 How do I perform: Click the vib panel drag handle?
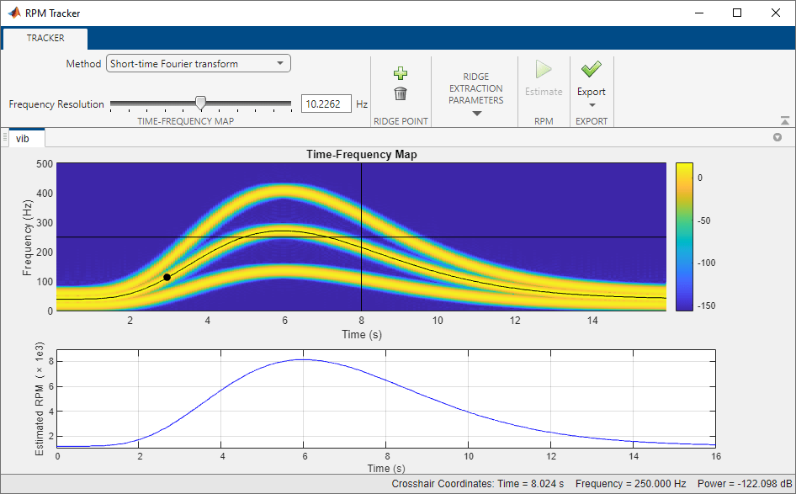pos(6,137)
